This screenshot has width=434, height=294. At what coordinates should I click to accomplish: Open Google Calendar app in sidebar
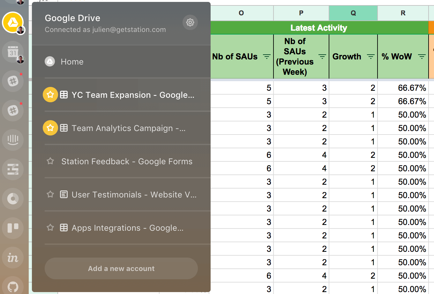coord(13,52)
